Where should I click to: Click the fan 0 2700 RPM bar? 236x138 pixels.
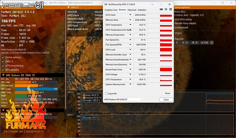pyautogui.click(x=36, y=99)
